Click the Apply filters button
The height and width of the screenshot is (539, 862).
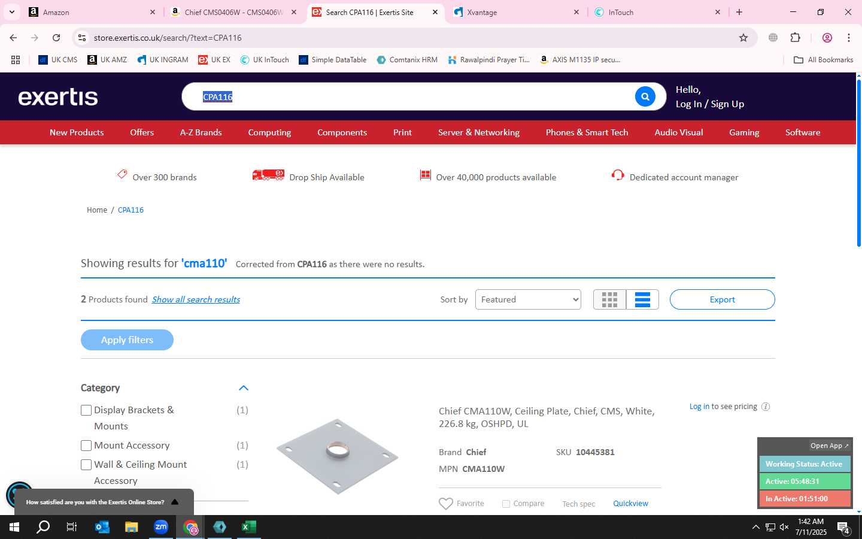[x=127, y=340]
